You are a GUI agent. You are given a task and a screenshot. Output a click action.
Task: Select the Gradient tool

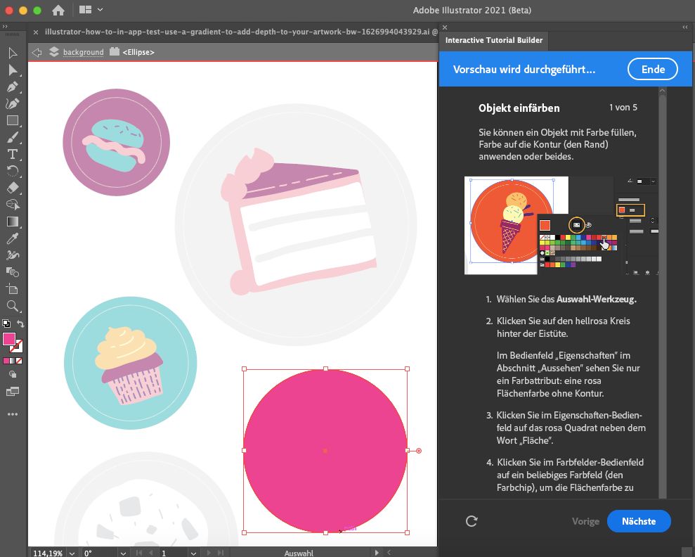pos(13,222)
